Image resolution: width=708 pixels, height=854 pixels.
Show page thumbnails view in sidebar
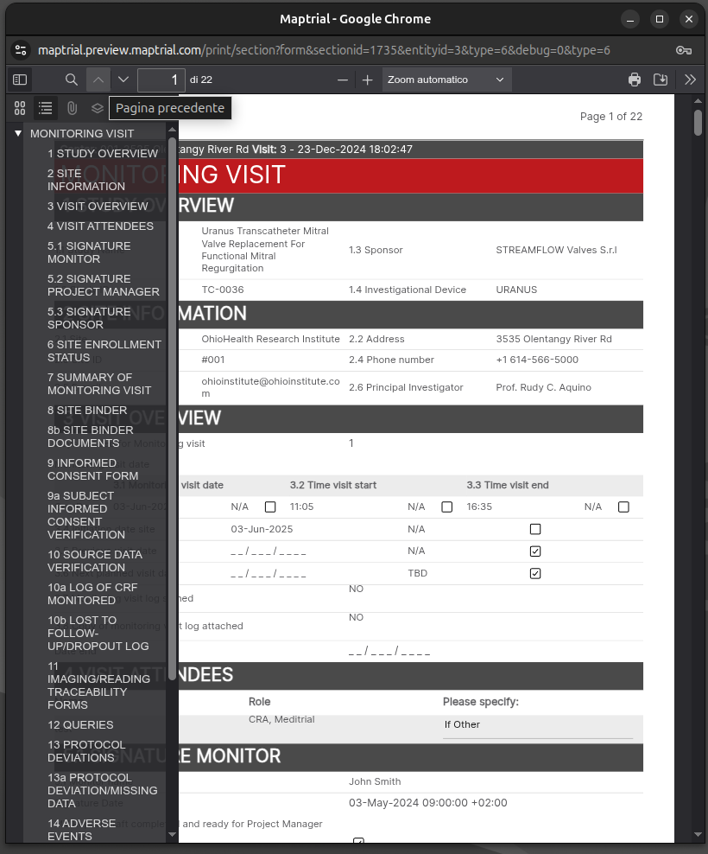point(20,108)
